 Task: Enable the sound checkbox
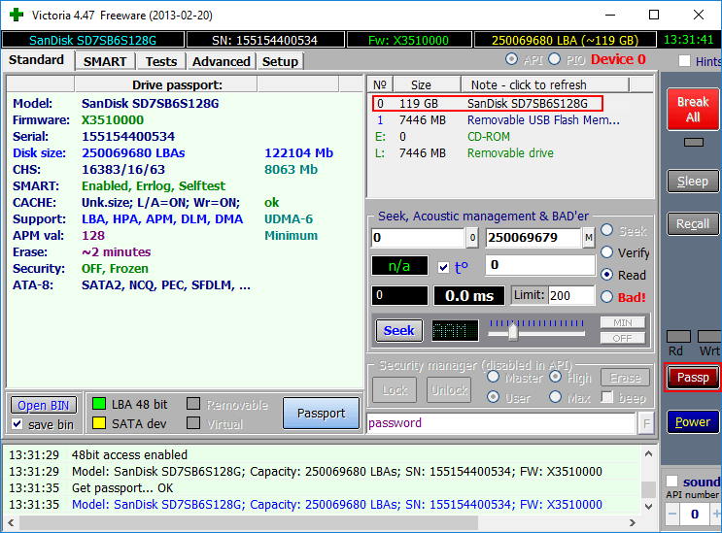(x=672, y=481)
